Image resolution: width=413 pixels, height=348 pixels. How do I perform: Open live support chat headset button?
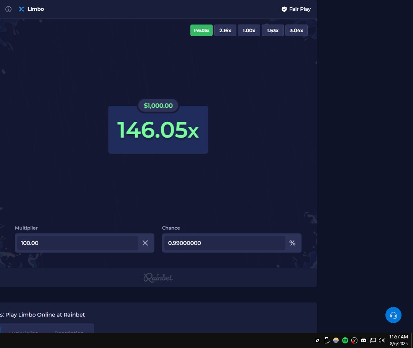click(393, 315)
